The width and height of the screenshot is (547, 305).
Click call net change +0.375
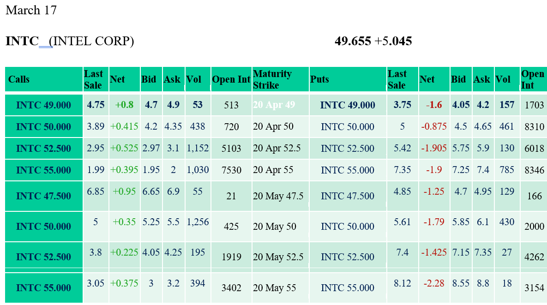(x=124, y=283)
